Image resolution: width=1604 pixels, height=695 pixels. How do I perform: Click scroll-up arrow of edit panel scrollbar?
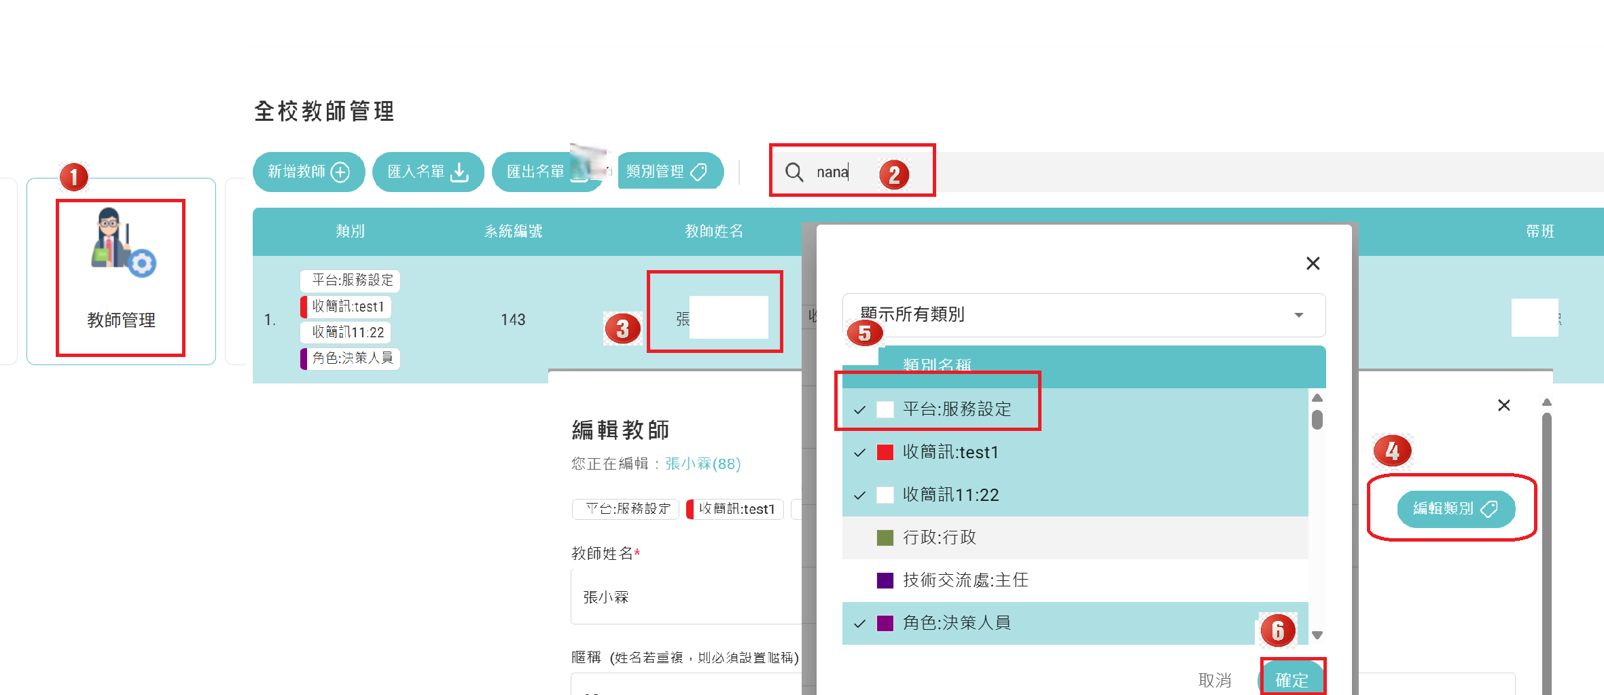[x=1547, y=402]
